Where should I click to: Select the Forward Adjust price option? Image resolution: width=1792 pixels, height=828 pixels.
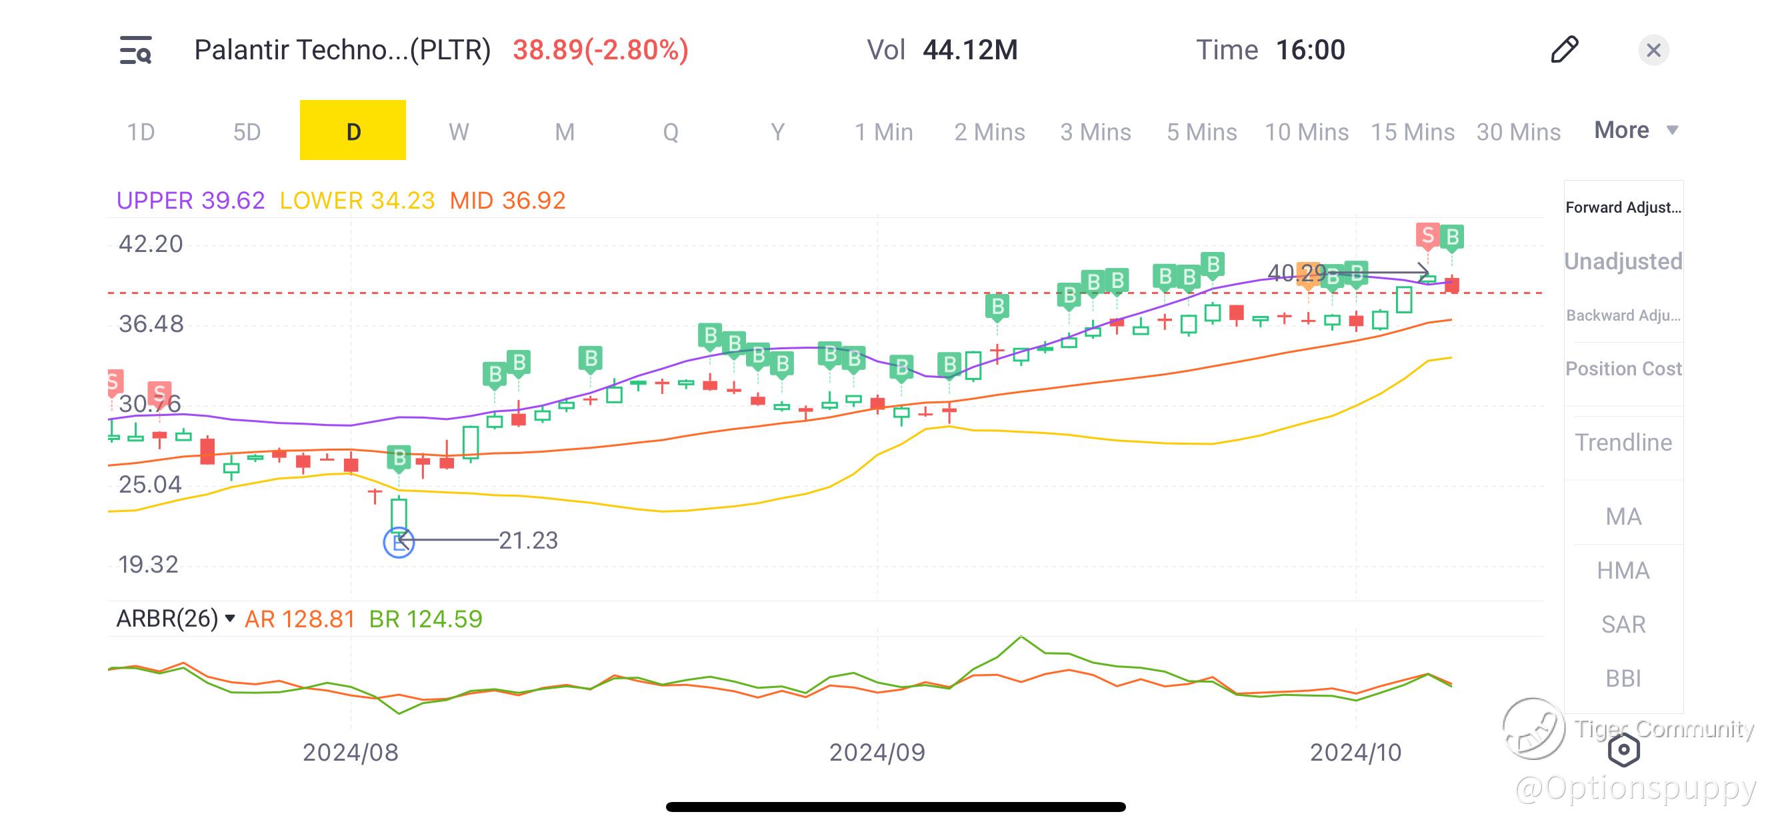[1623, 207]
